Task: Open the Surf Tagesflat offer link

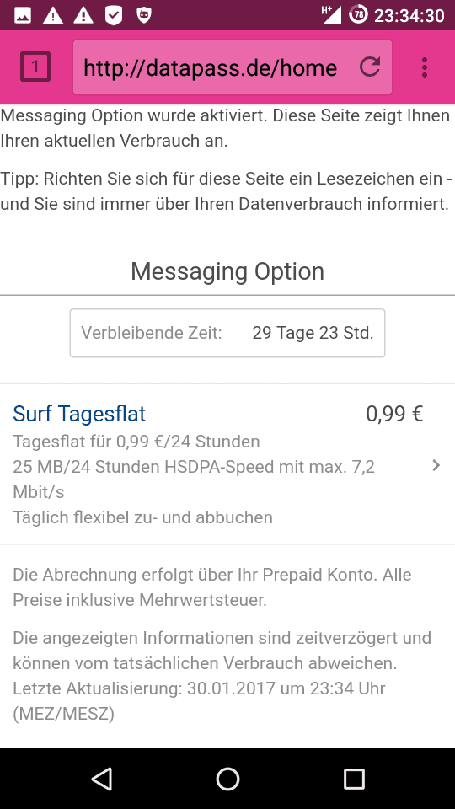Action: coord(79,413)
